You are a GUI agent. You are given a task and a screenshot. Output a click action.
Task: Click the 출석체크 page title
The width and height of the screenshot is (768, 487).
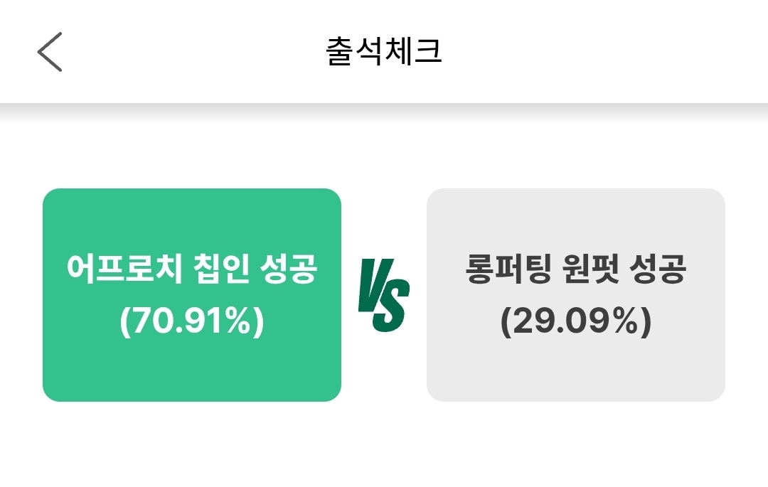(384, 52)
